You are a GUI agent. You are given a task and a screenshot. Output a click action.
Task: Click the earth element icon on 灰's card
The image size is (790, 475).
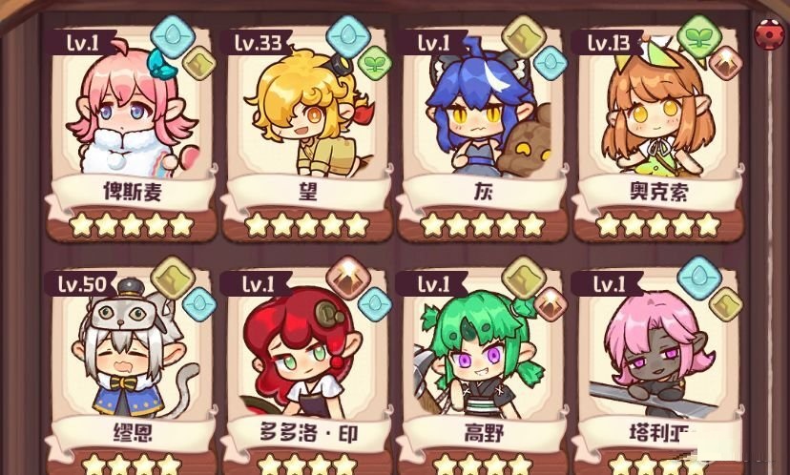point(524,37)
